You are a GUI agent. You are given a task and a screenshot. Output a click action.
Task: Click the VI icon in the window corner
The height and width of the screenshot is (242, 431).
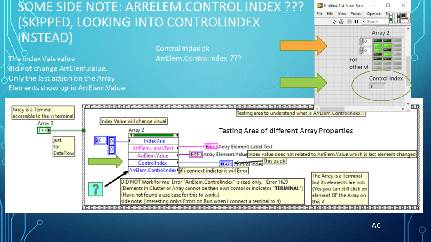(405, 17)
